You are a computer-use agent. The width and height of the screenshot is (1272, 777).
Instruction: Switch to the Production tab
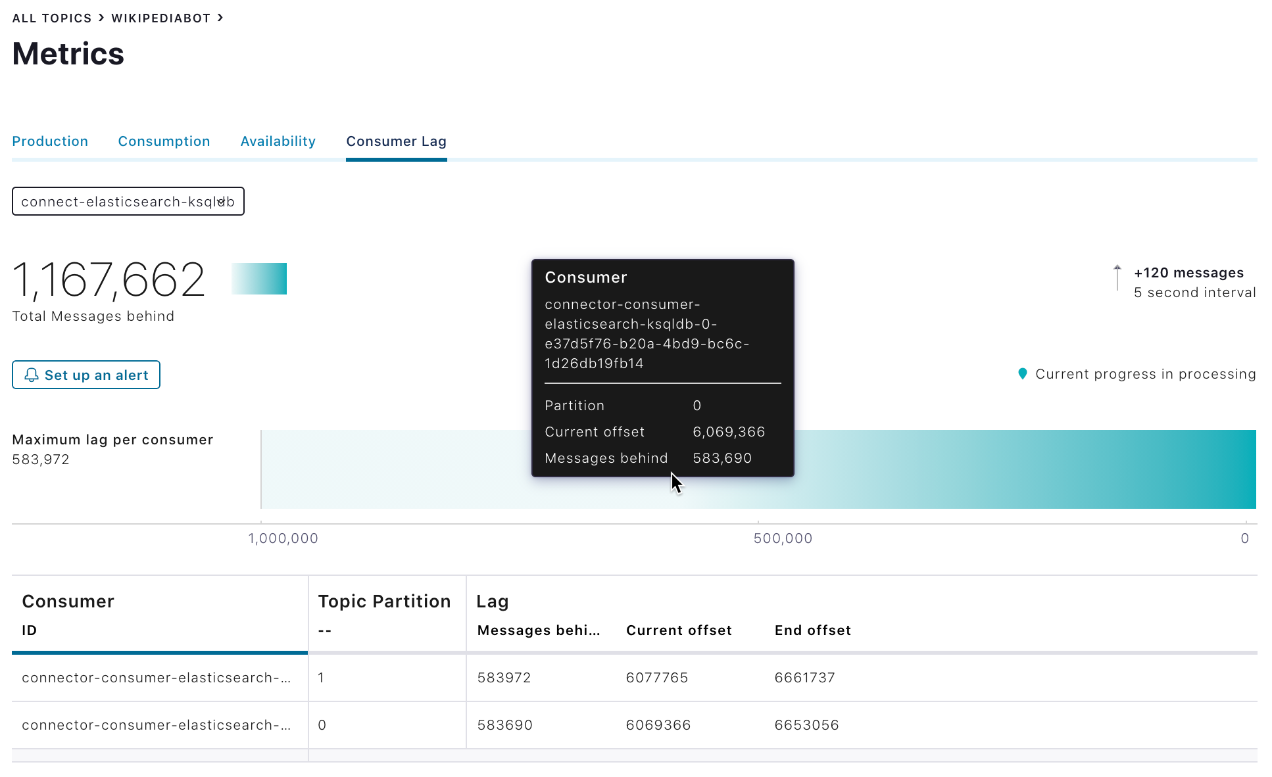click(50, 141)
